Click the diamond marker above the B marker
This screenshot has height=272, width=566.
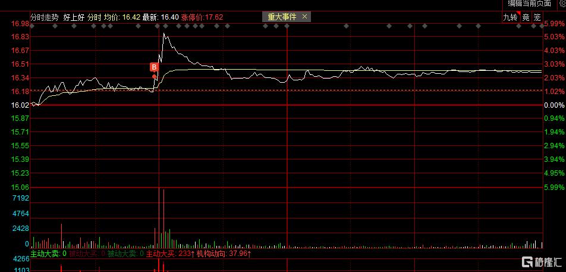158,26
